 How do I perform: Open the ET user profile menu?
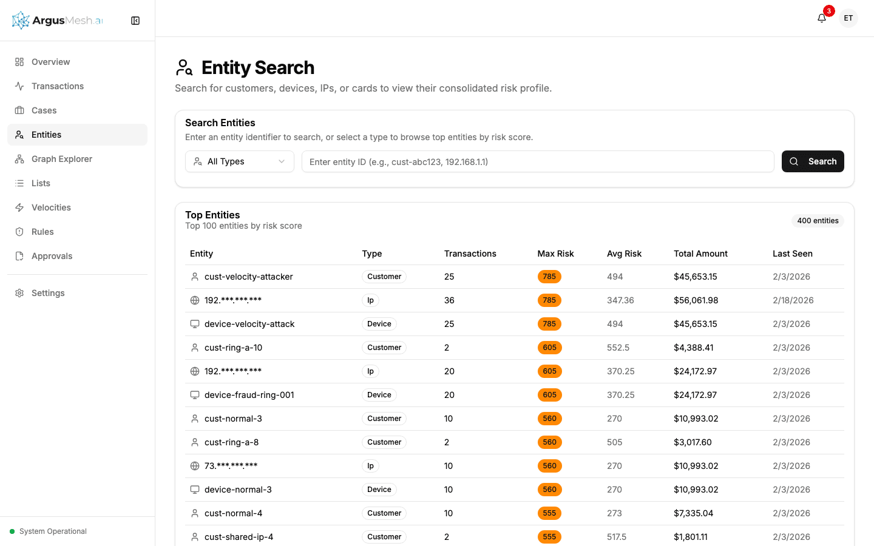(848, 18)
